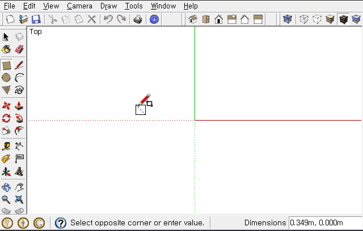This screenshot has height=231, width=363.
Task: Open the Tools menu
Action: (134, 6)
